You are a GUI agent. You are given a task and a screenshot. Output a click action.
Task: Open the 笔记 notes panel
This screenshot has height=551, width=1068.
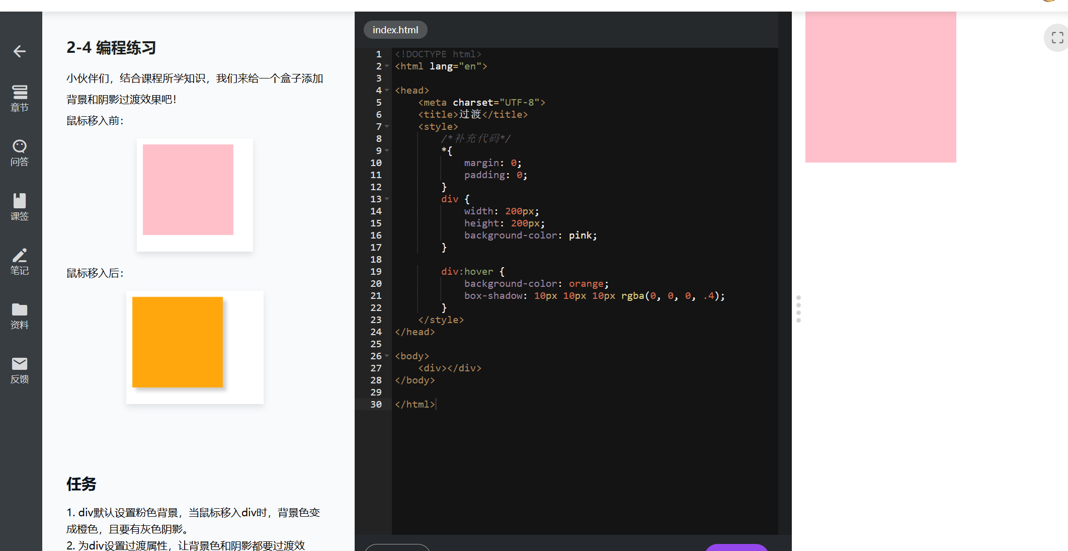[20, 261]
